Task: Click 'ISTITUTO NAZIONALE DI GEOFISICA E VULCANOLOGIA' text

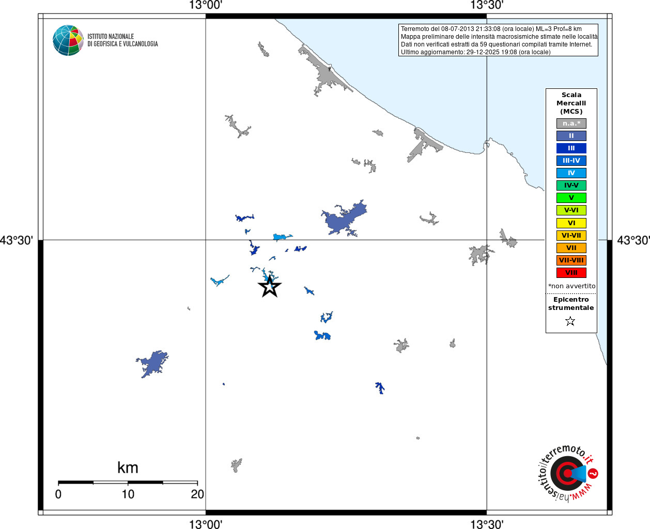Action: (122, 40)
